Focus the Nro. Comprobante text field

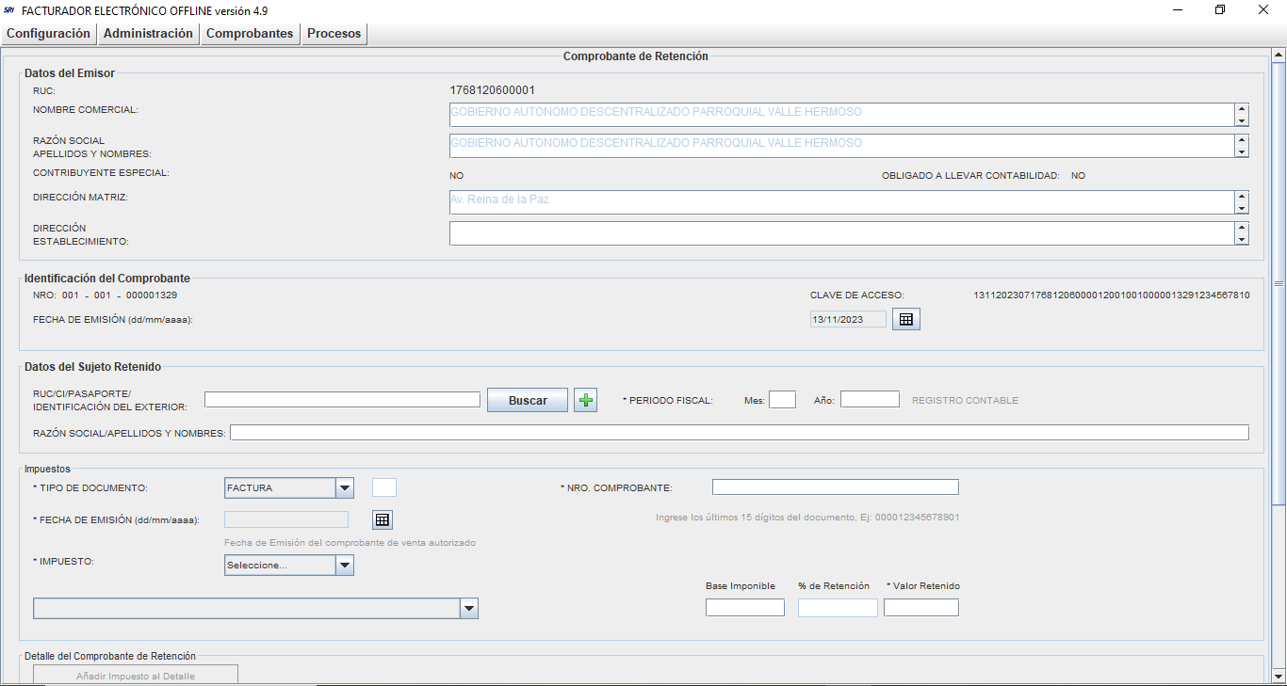point(835,487)
